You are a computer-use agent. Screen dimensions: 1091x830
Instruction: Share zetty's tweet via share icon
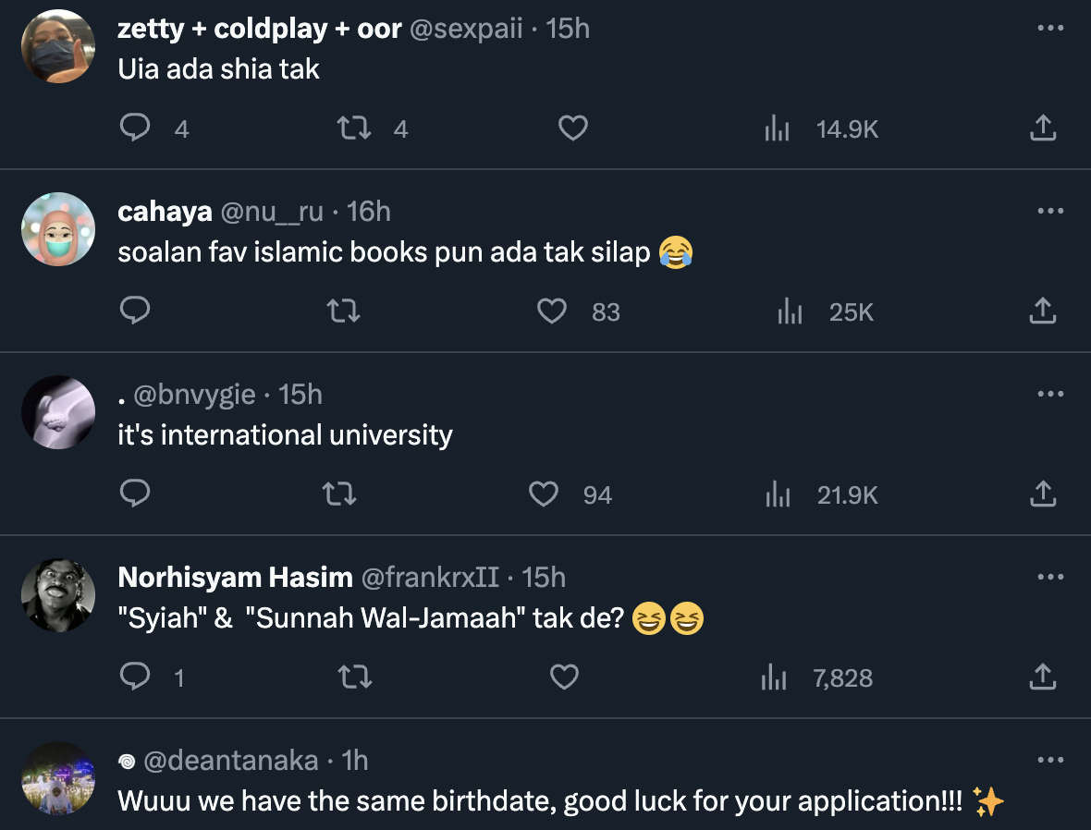point(1042,128)
